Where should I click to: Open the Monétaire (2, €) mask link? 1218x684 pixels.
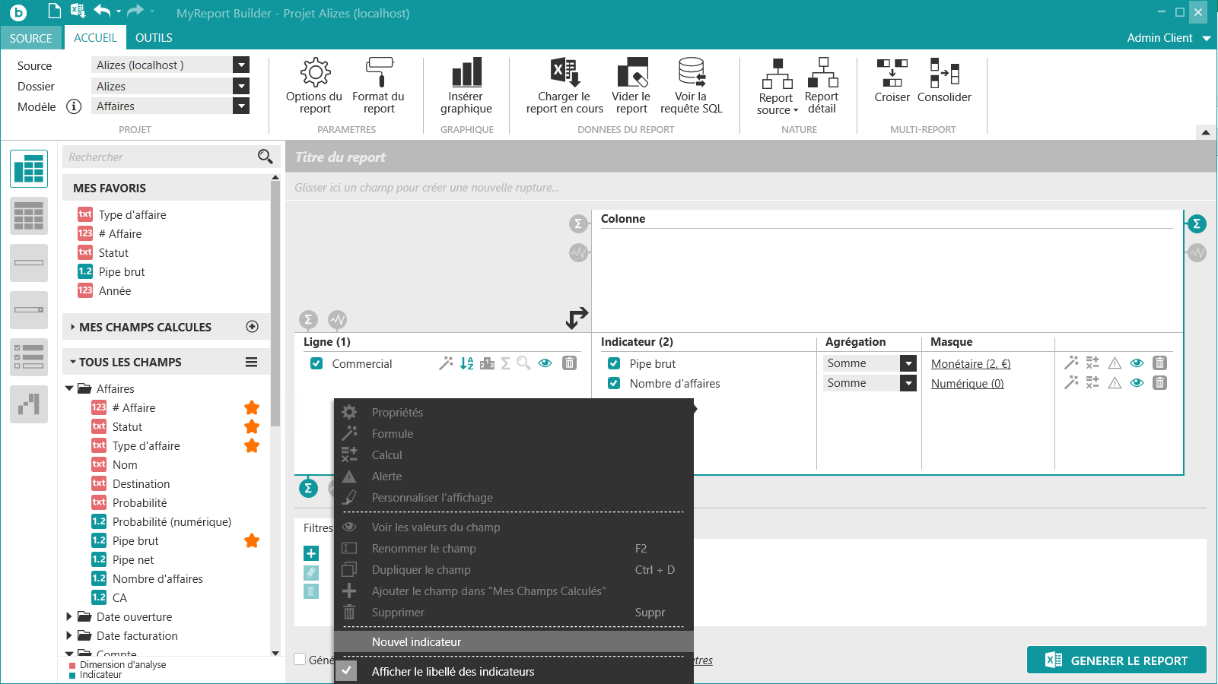[970, 364]
